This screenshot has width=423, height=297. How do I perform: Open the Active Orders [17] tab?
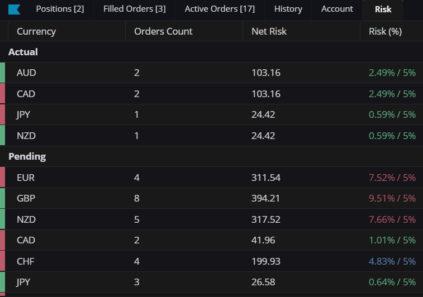point(220,9)
